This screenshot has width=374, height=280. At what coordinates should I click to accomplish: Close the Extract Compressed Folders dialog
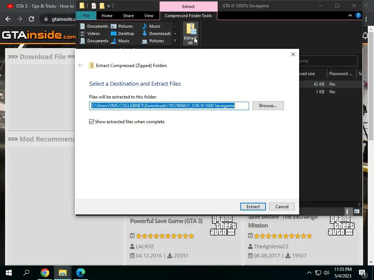293,54
